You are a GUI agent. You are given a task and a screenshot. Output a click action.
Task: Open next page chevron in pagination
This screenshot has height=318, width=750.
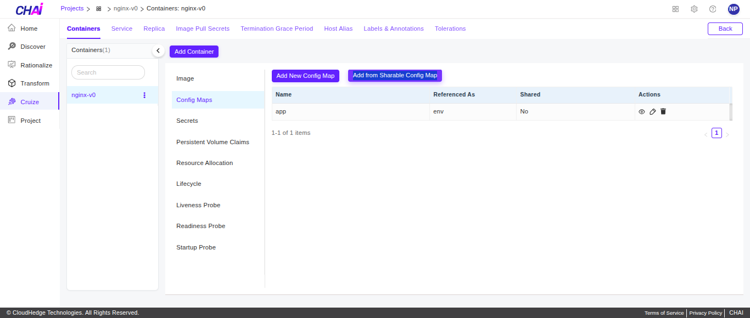click(727, 133)
